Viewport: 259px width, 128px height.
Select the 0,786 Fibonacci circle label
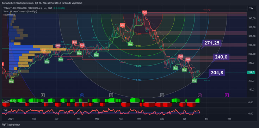(x=138, y=80)
